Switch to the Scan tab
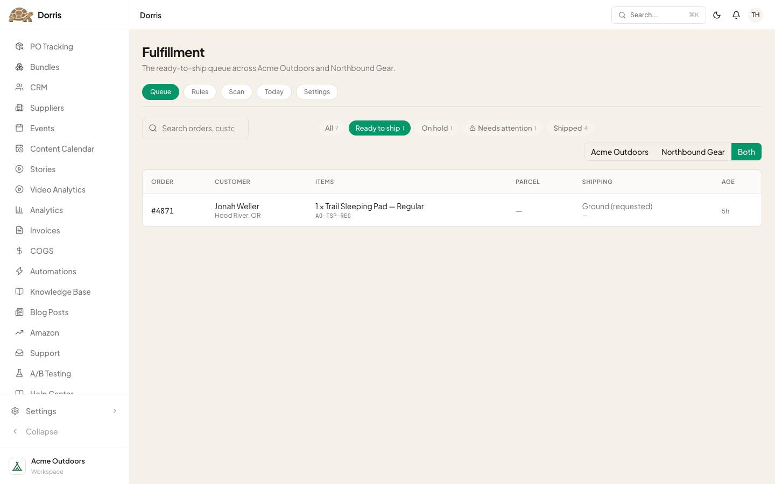775x484 pixels. click(x=236, y=92)
